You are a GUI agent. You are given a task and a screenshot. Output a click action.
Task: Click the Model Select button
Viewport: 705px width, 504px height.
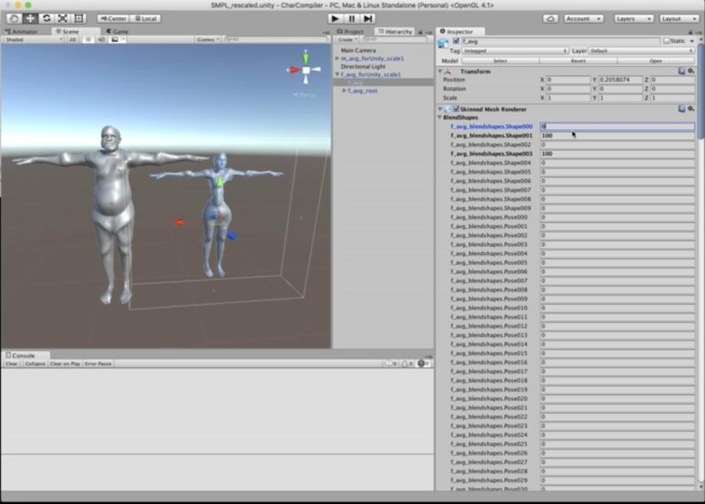pyautogui.click(x=500, y=60)
